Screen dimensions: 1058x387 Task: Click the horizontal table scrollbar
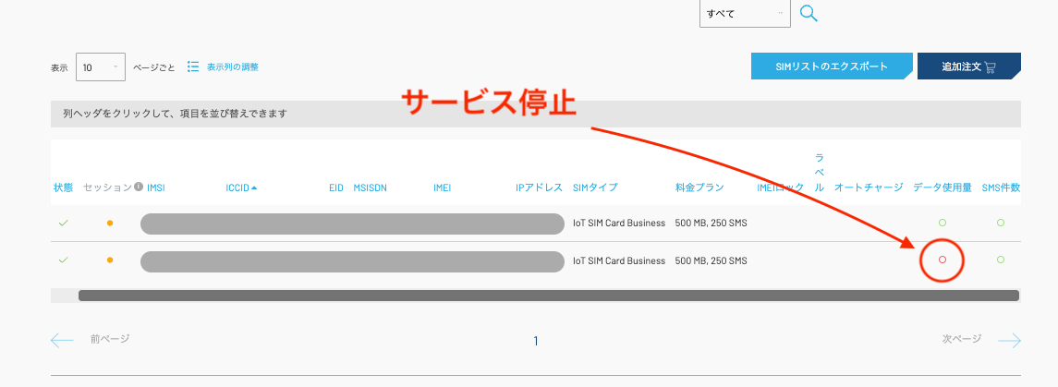coord(549,296)
